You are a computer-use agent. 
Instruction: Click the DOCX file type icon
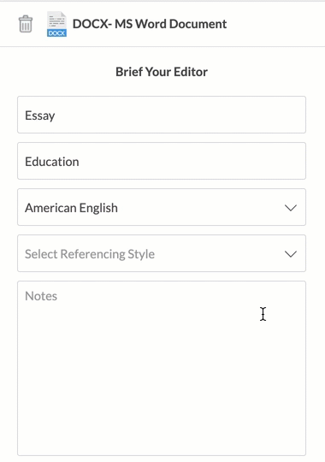tap(56, 24)
